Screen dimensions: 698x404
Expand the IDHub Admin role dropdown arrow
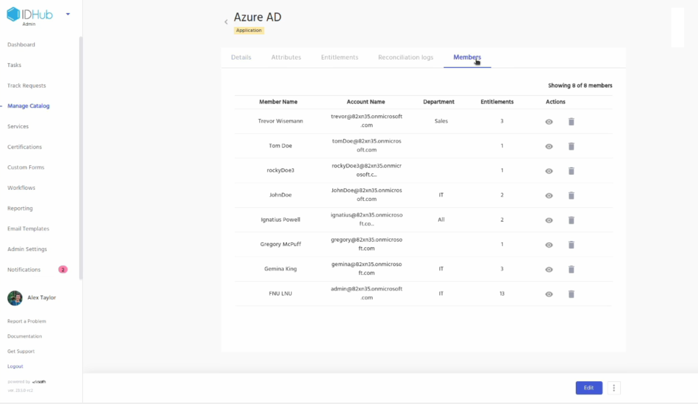click(68, 14)
